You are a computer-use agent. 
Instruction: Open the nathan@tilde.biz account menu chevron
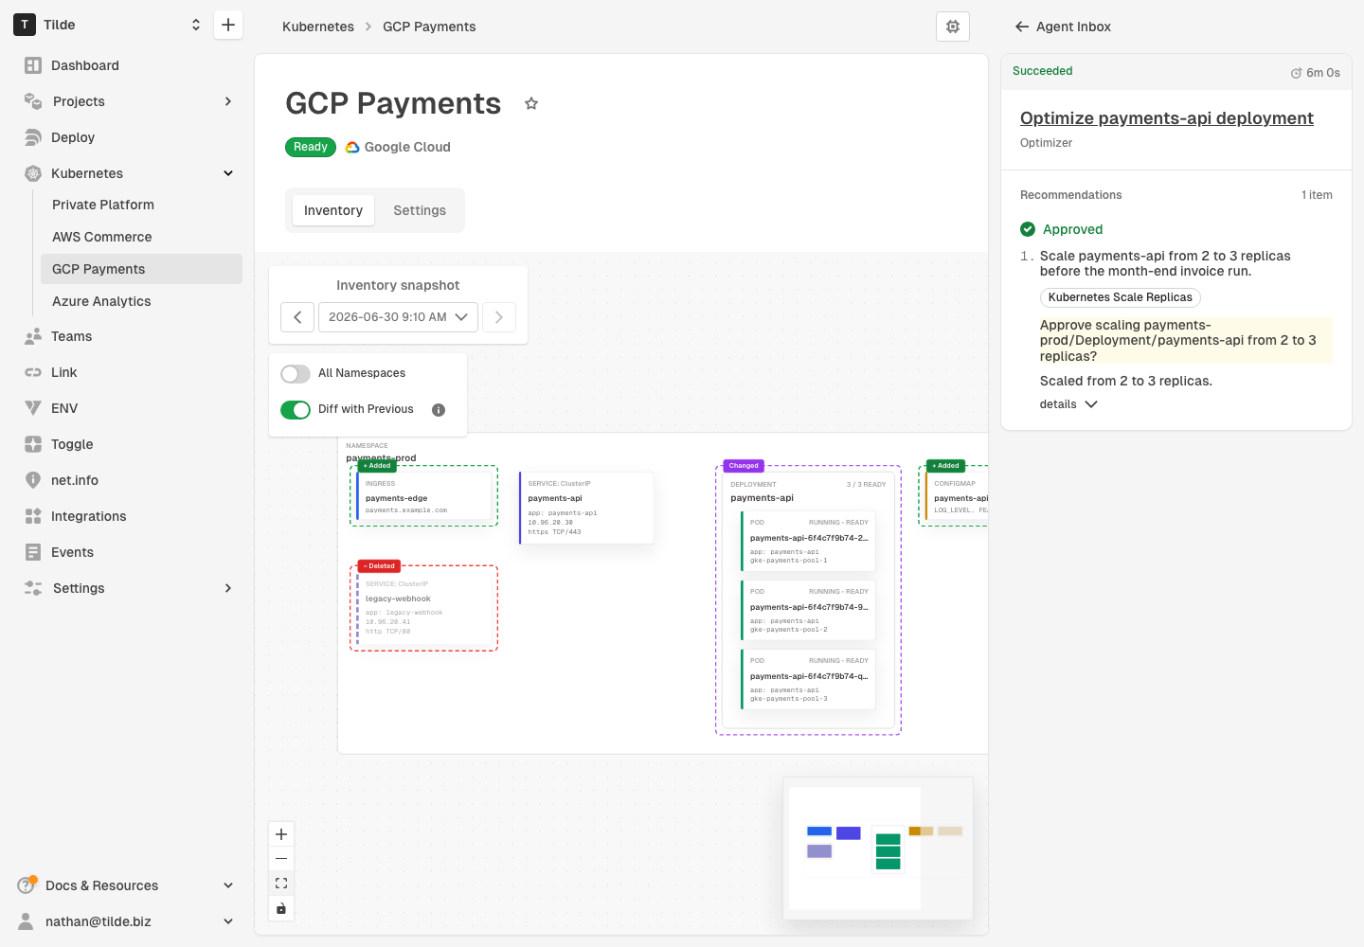pyautogui.click(x=228, y=921)
